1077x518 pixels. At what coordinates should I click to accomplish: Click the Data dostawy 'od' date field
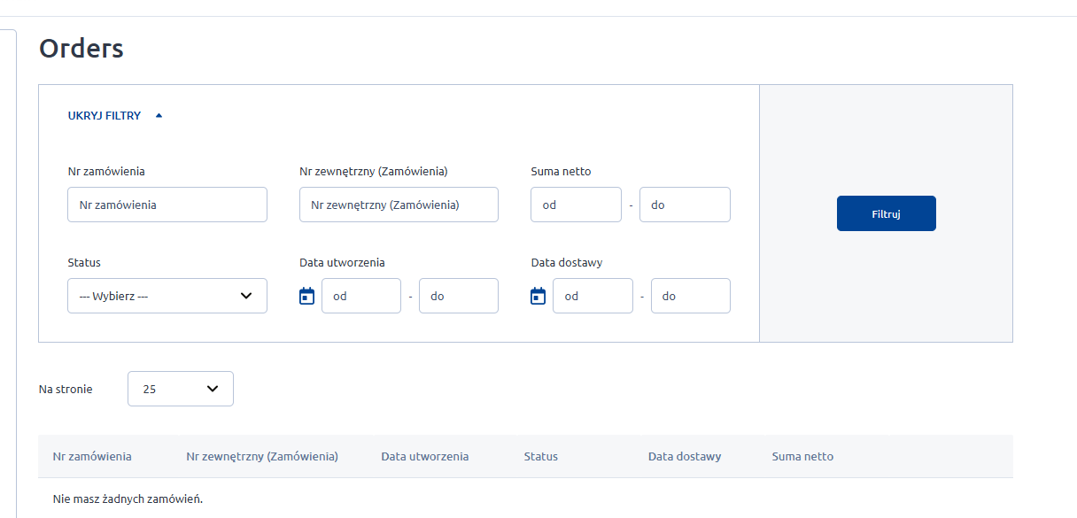click(x=593, y=296)
